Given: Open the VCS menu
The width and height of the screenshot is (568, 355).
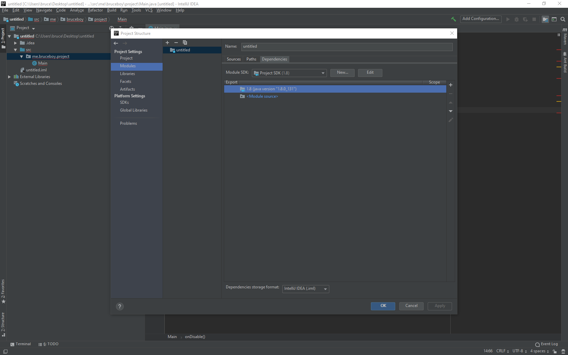Looking at the screenshot, I should pos(149,10).
